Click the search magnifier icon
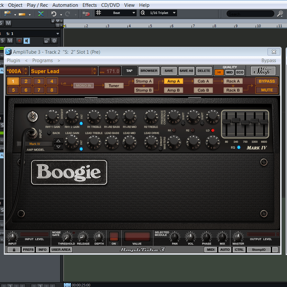Screen dimensions: 287x287 (280, 14)
